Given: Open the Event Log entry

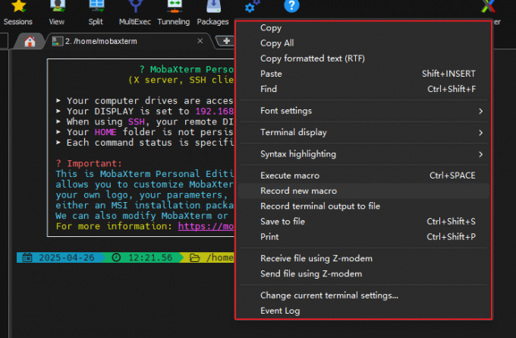Looking at the screenshot, I should (363, 311).
